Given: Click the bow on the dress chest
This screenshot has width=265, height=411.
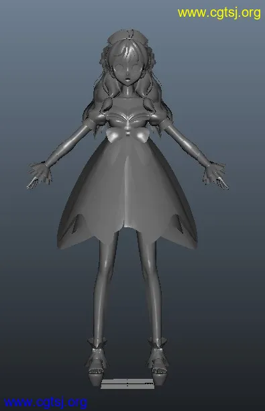Looking at the screenshot, I should coord(127,135).
